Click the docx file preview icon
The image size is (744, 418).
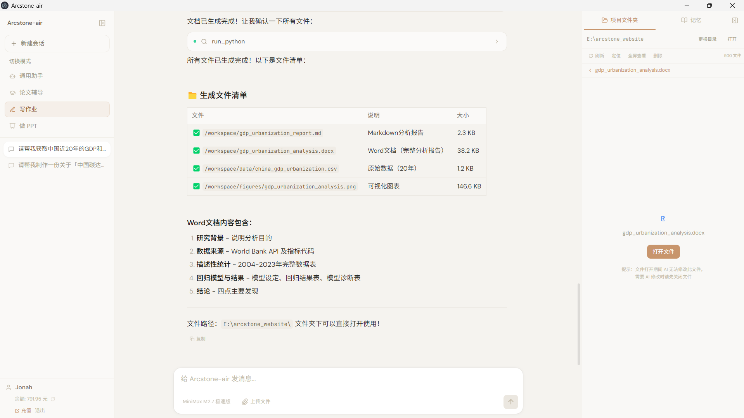(x=663, y=219)
